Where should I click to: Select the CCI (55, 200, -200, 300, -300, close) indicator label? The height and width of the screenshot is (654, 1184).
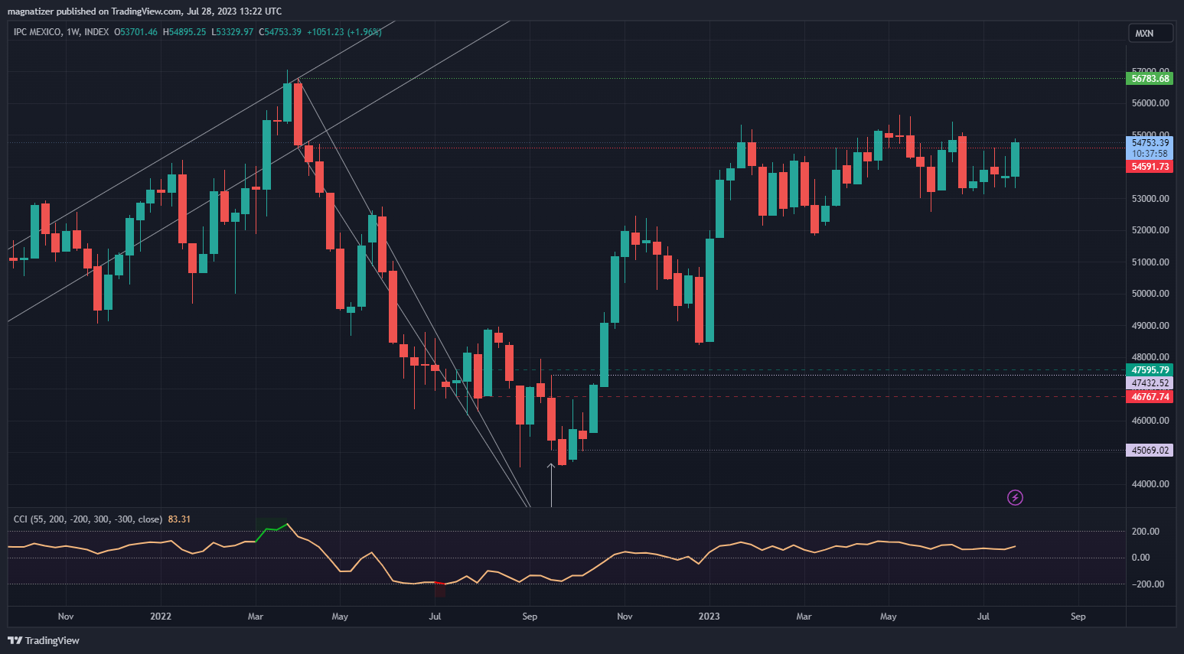pos(88,519)
